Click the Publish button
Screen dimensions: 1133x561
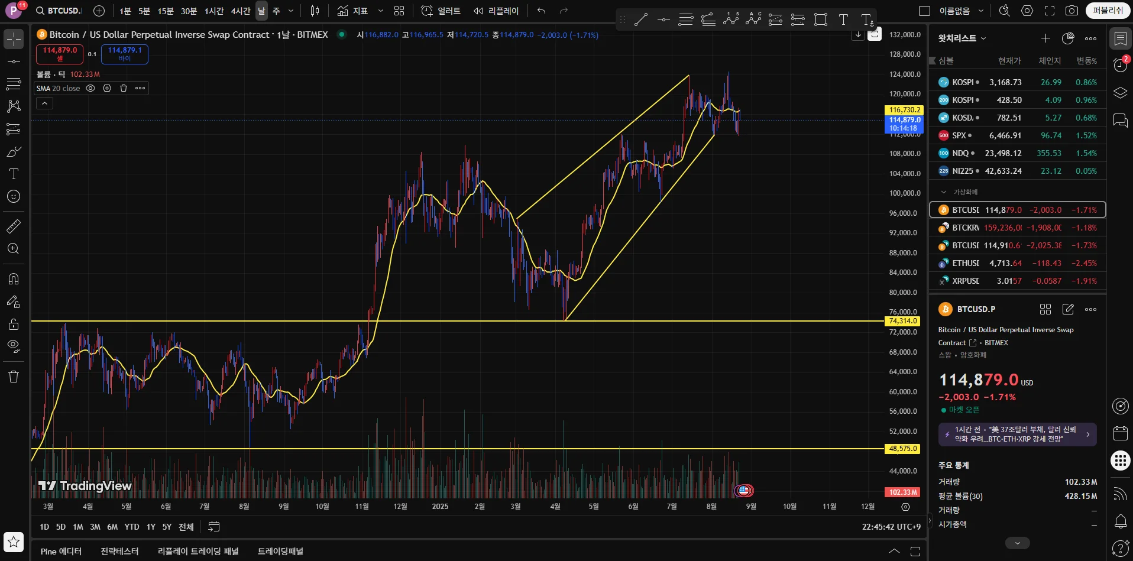tap(1108, 11)
